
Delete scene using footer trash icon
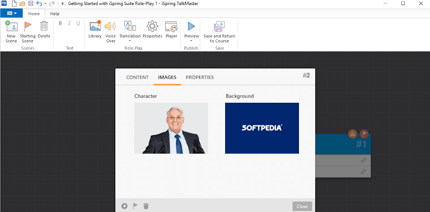point(146,206)
